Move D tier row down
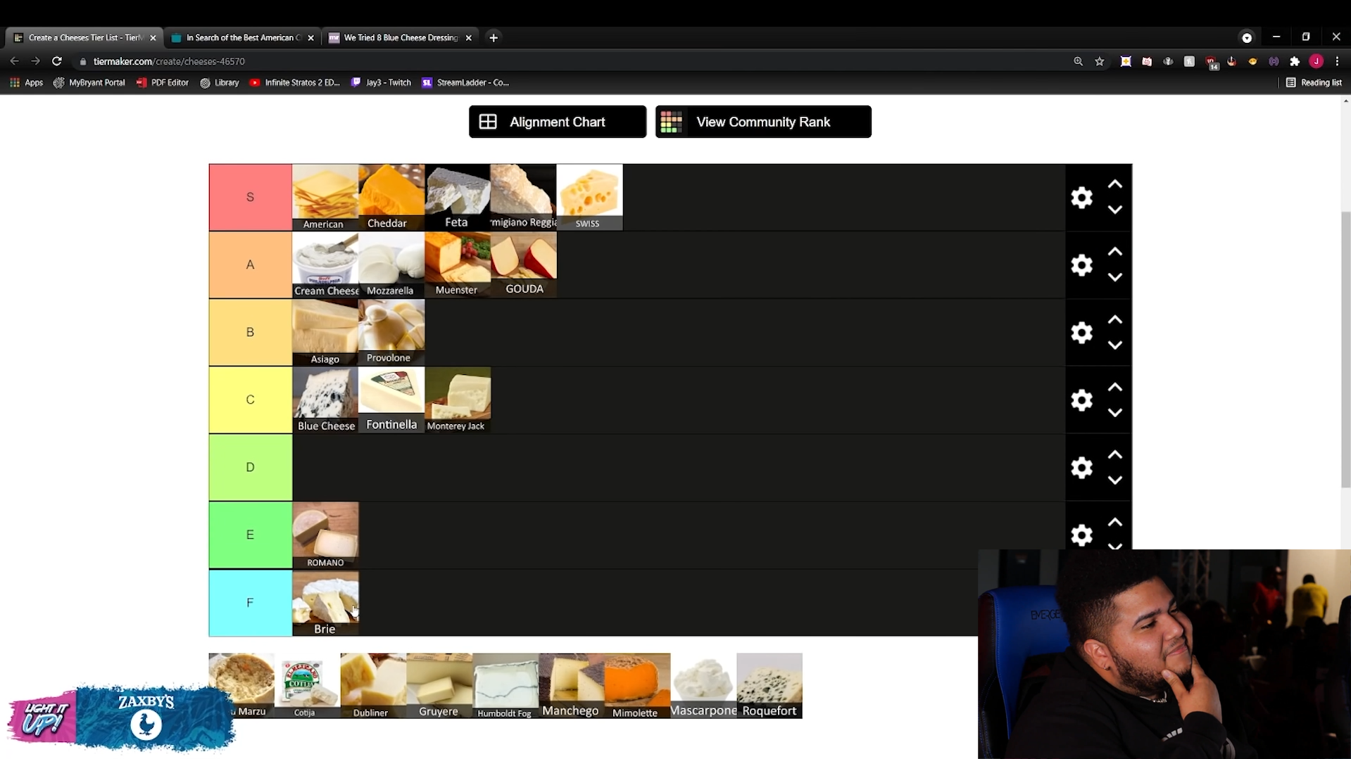Image resolution: width=1351 pixels, height=759 pixels. tap(1115, 480)
